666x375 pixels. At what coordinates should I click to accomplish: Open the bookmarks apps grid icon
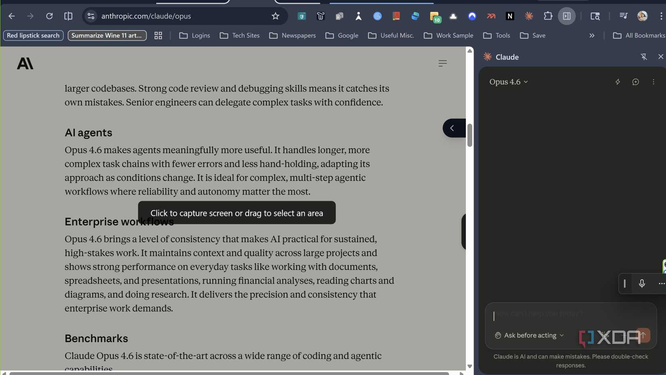[x=158, y=36]
